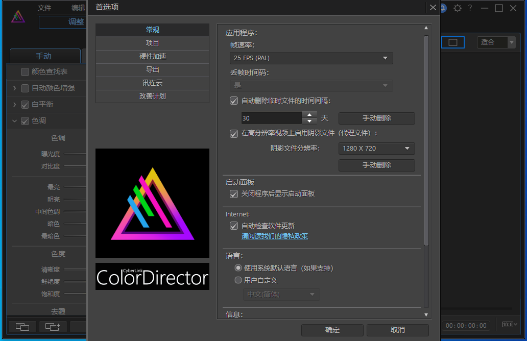Open the 请阅读我们的隐私政策 link
Viewport: 527px width, 341px height.
click(275, 236)
